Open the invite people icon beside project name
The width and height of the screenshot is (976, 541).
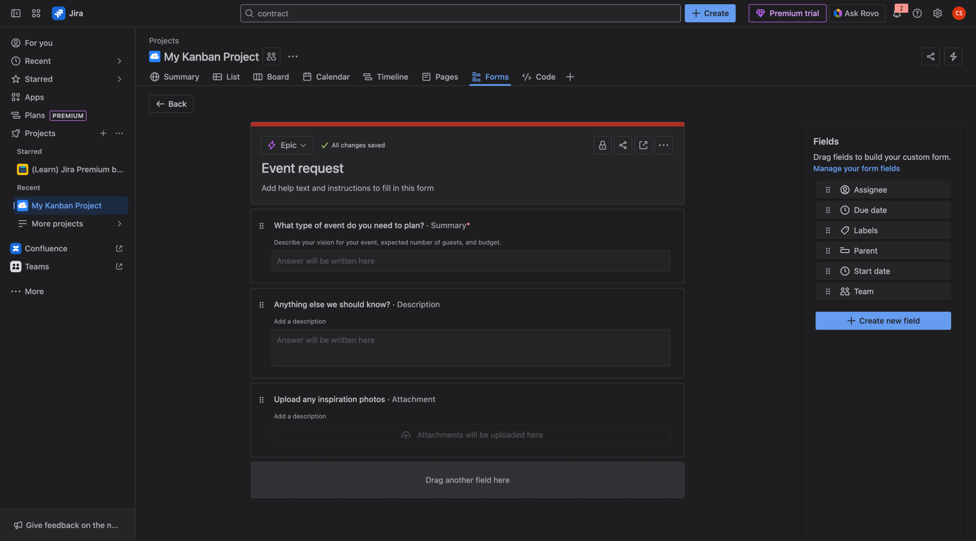coord(271,56)
